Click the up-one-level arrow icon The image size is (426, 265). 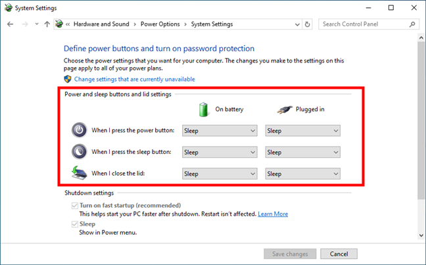click(47, 24)
